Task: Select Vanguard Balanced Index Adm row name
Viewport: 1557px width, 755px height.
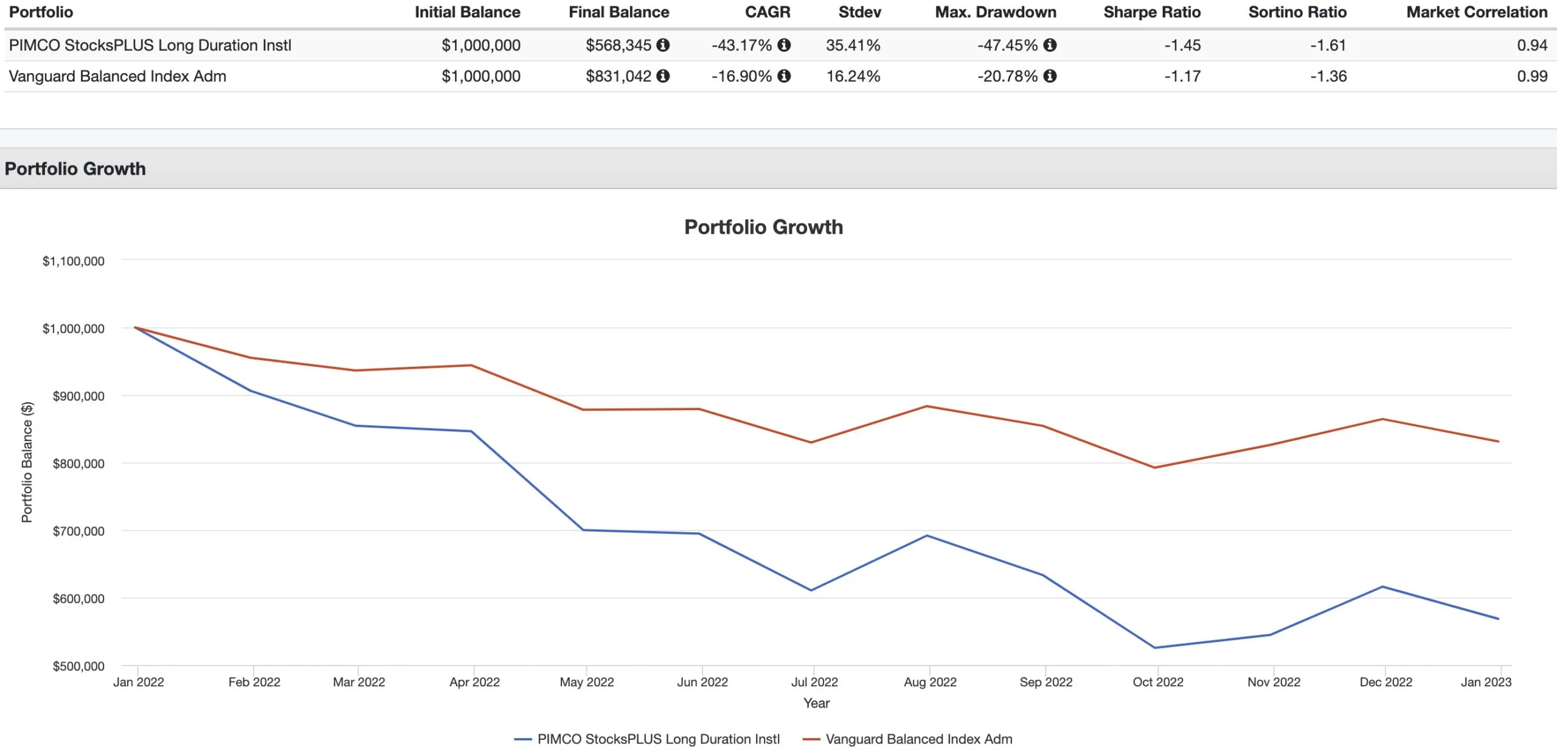Action: click(x=117, y=76)
